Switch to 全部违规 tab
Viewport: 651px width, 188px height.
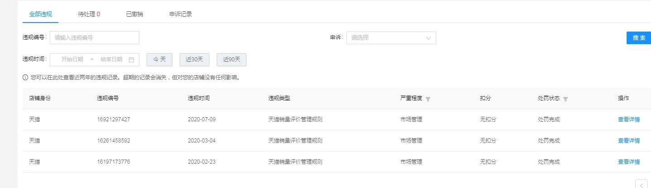40,14
